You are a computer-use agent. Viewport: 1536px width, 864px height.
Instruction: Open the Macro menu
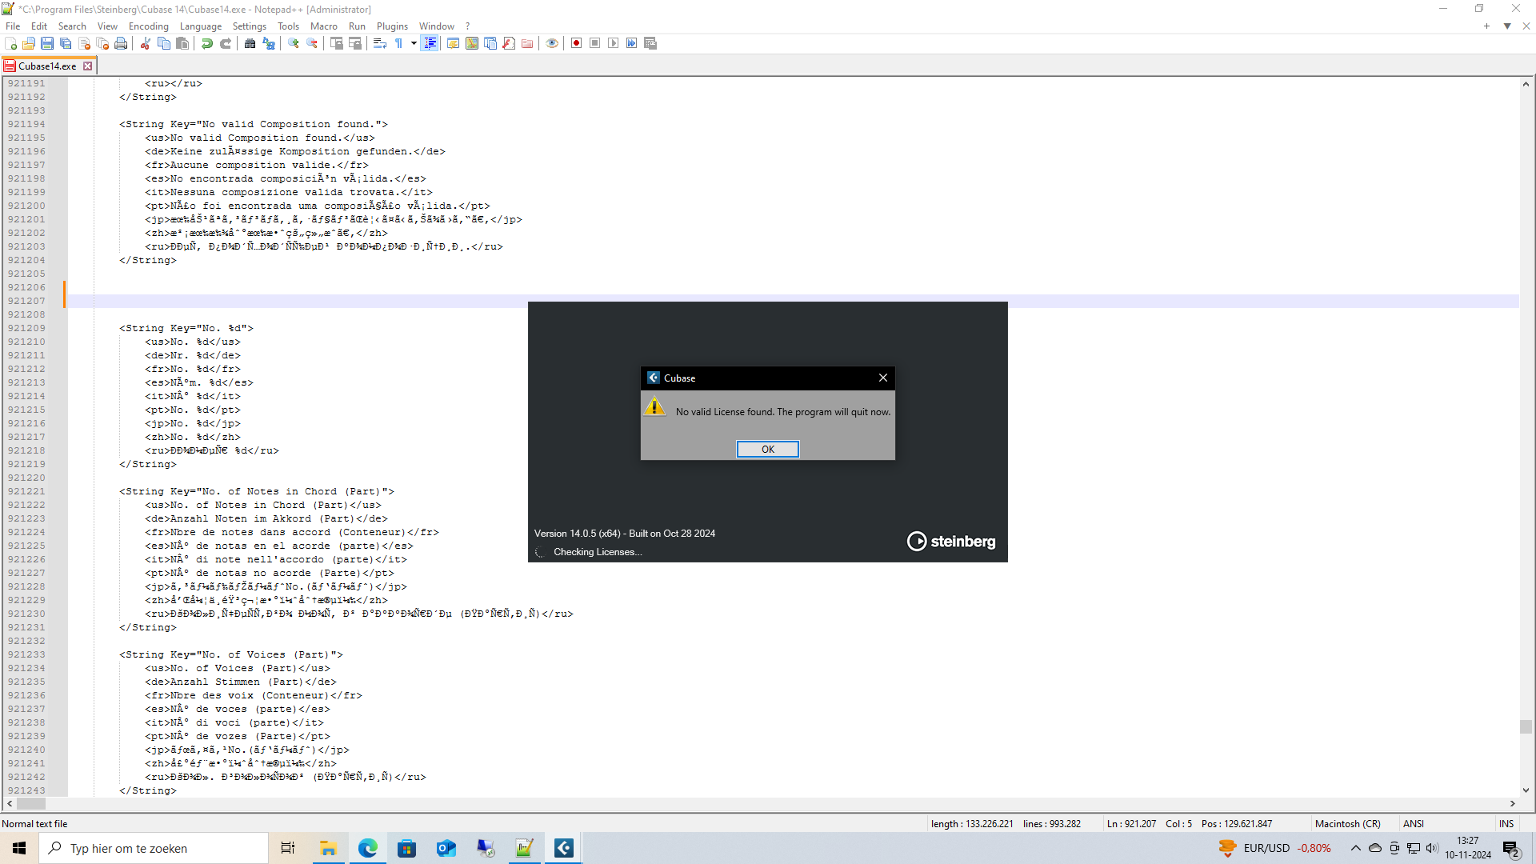tap(324, 26)
